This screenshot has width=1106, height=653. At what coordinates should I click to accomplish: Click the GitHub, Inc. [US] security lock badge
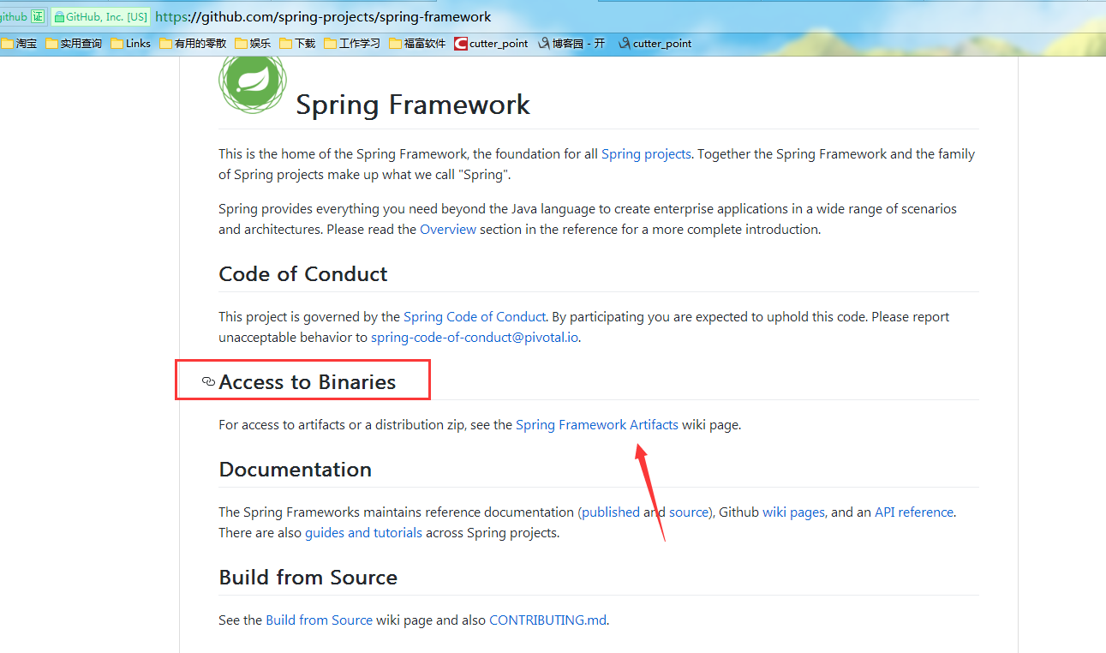pyautogui.click(x=100, y=16)
